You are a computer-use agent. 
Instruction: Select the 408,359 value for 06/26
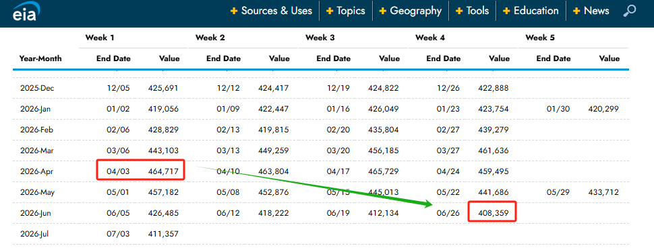pos(493,213)
